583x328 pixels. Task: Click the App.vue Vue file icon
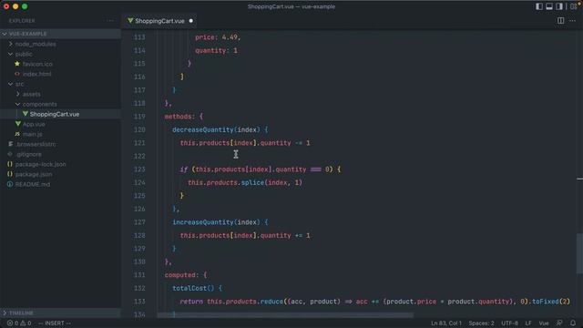pyautogui.click(x=18, y=124)
